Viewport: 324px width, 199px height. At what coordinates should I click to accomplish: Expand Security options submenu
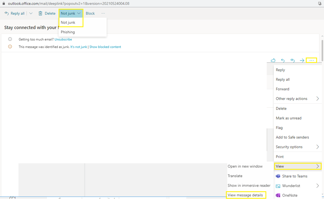point(298,147)
